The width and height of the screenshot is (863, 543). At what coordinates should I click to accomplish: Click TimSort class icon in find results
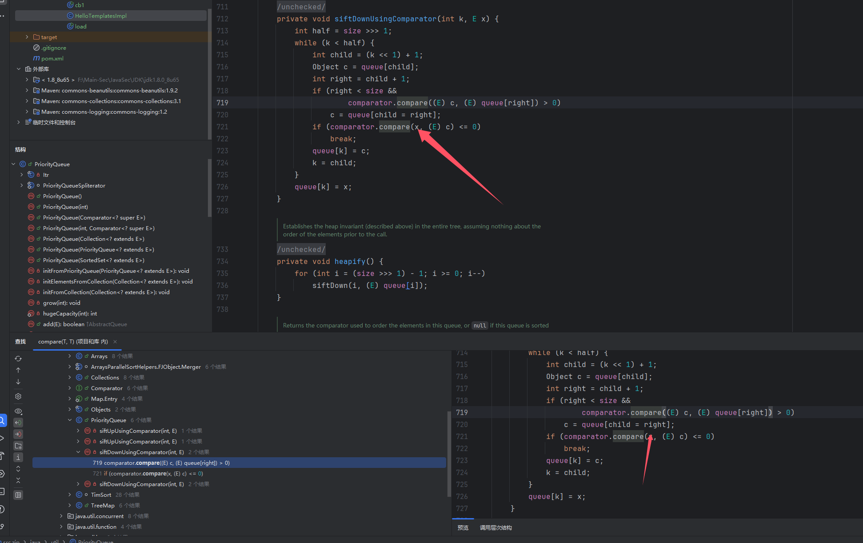point(79,495)
